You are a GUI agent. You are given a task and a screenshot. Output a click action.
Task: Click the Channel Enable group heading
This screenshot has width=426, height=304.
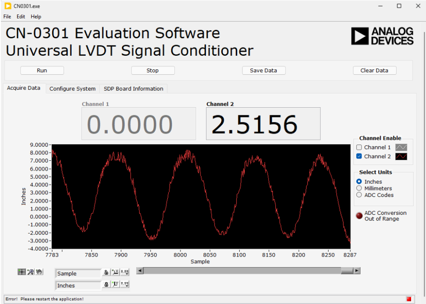pyautogui.click(x=380, y=138)
